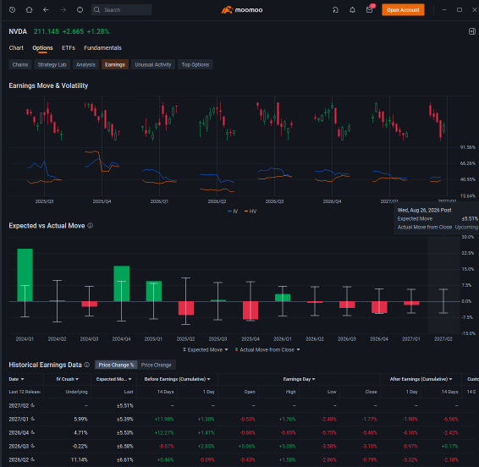Navigate back with the left arrow
Viewport: 479px width, 467px height.
tap(46, 10)
